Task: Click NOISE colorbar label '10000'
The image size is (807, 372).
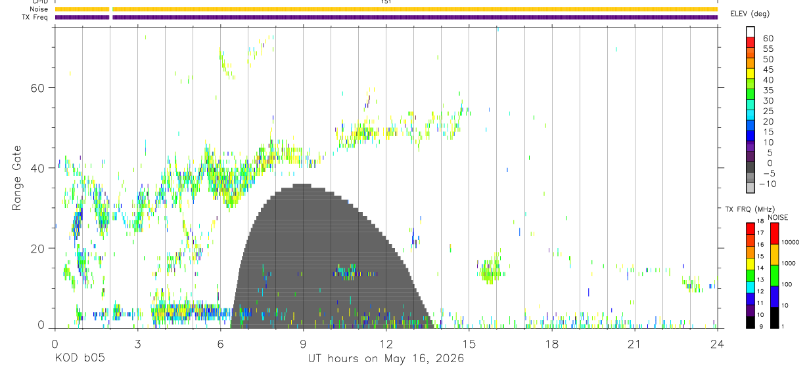Action: [x=791, y=243]
